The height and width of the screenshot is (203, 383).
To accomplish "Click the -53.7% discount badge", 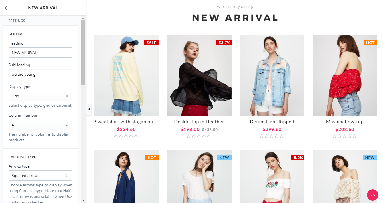I will click(x=224, y=43).
